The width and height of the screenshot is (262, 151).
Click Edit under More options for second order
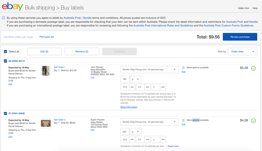183,124
